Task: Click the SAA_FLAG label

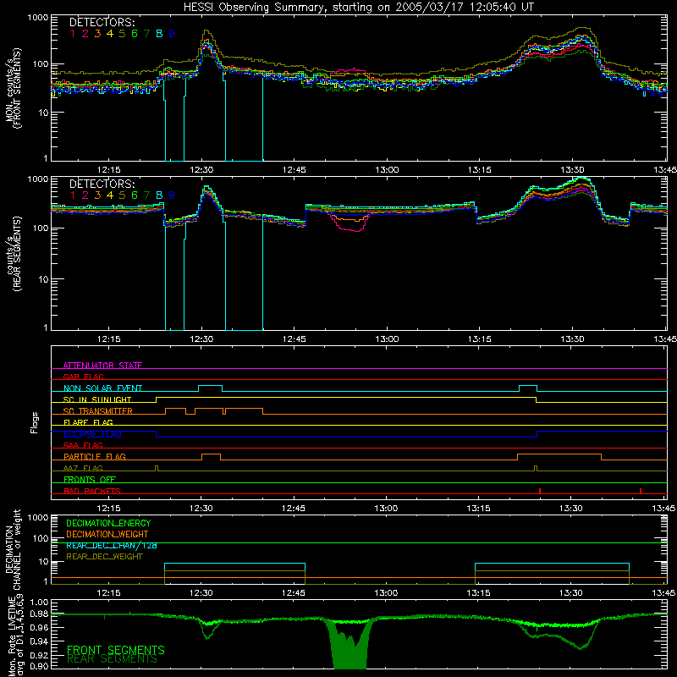Action: click(83, 445)
